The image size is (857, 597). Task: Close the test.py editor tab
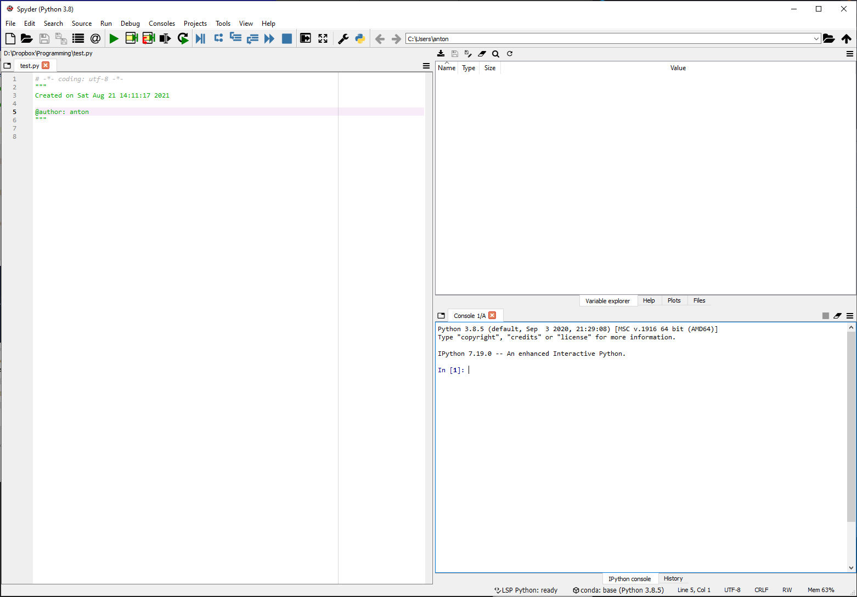46,65
